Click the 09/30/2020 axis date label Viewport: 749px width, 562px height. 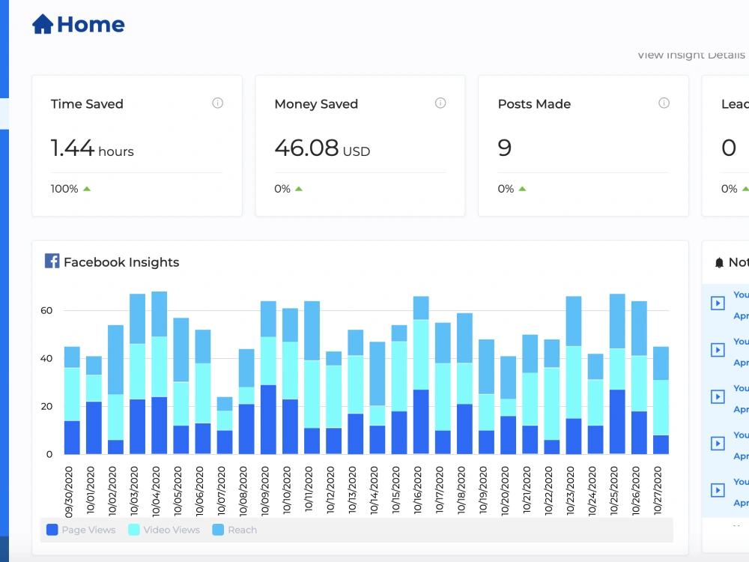69,492
